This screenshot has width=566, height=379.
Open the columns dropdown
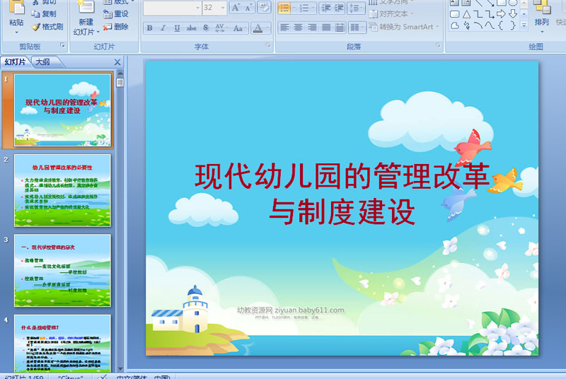[357, 28]
